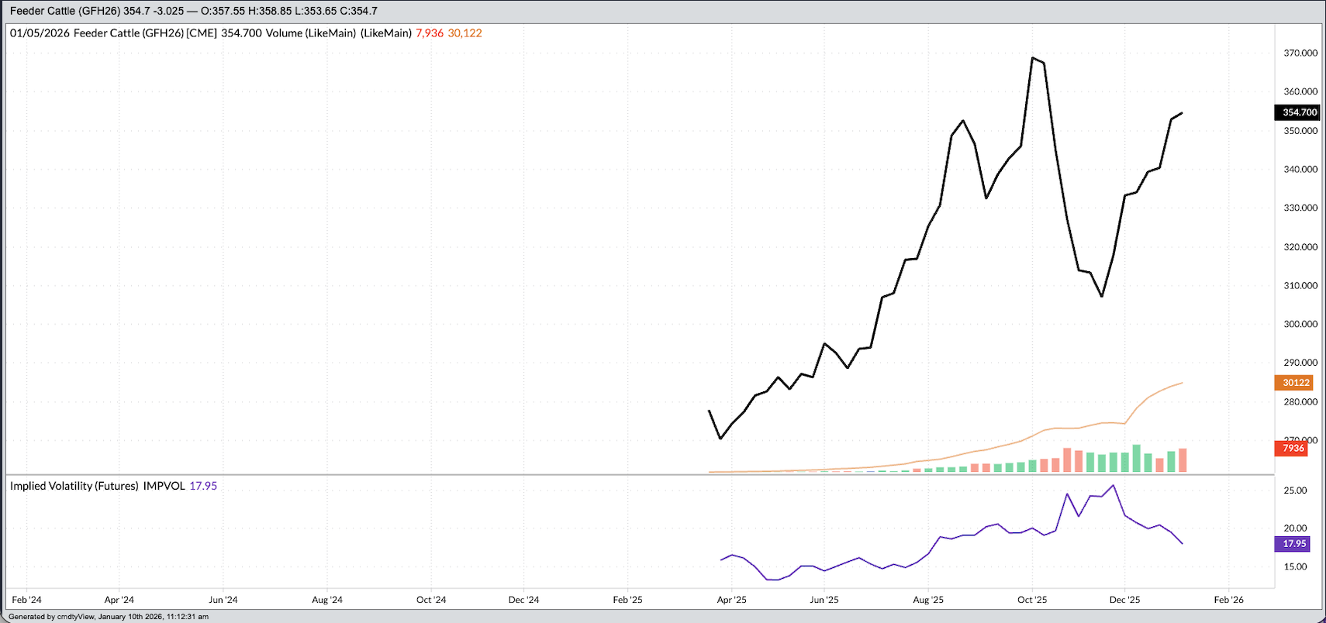This screenshot has height=623, width=1326.
Task: Select the -3.025 change in the header
Action: (168, 11)
